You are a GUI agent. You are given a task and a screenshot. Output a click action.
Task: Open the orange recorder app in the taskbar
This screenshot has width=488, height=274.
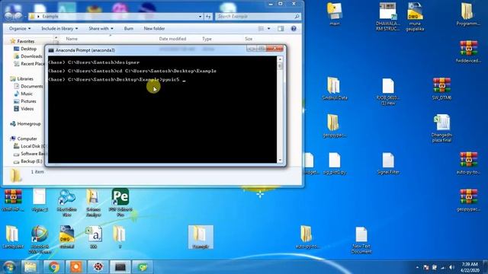(75, 267)
